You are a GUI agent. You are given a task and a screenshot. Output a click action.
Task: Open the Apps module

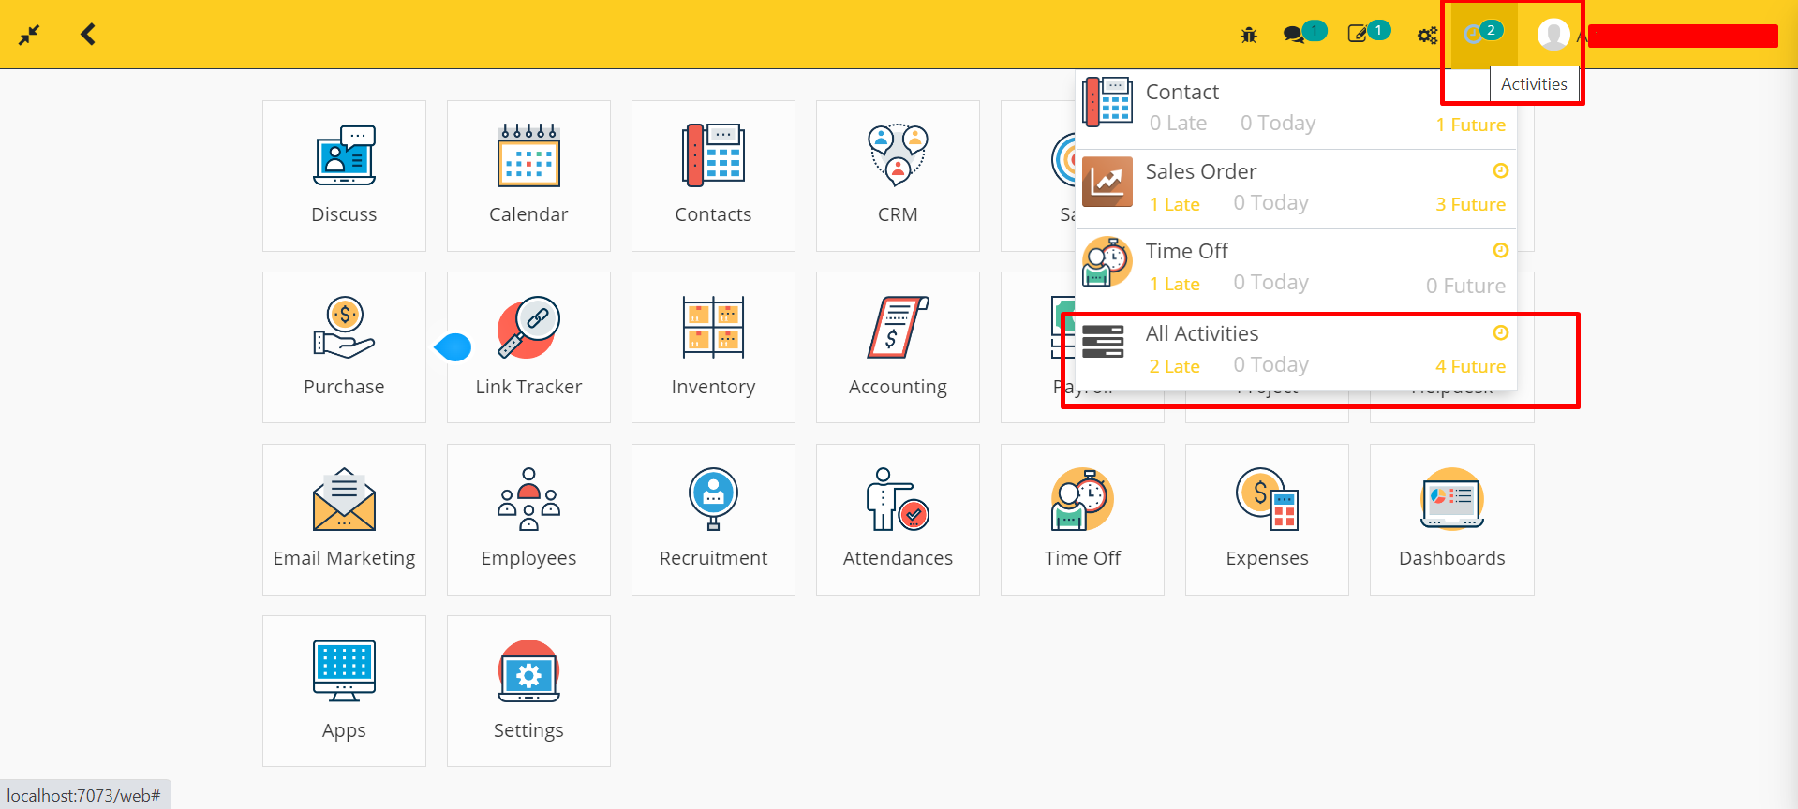click(x=344, y=691)
